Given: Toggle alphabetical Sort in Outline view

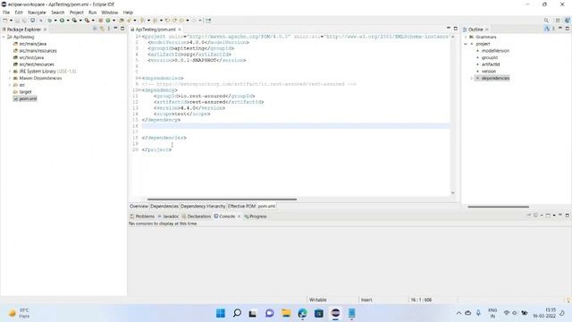Looking at the screenshot, I should coord(546,29).
